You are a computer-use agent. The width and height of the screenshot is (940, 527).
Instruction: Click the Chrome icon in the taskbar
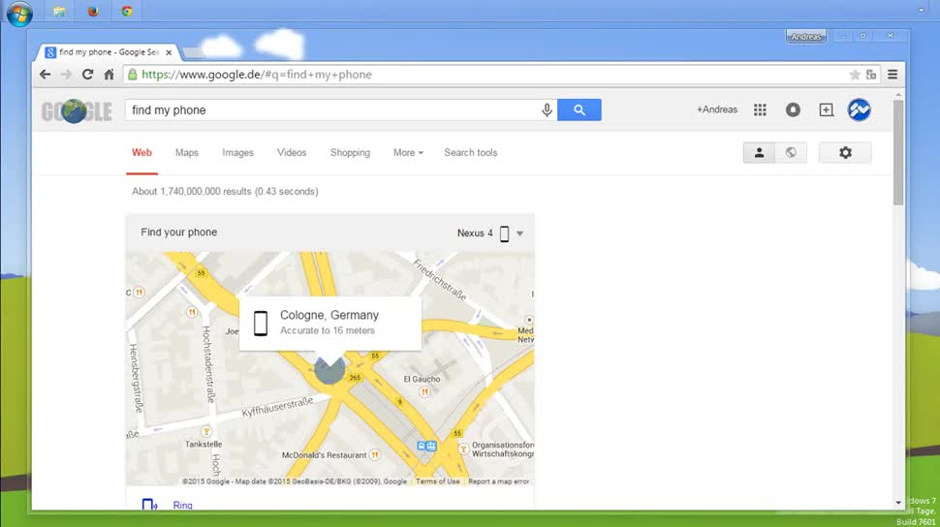(127, 12)
